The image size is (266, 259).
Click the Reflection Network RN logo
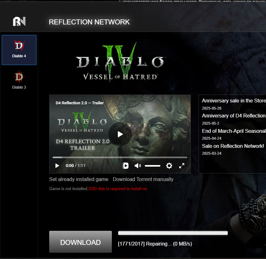pyautogui.click(x=19, y=21)
